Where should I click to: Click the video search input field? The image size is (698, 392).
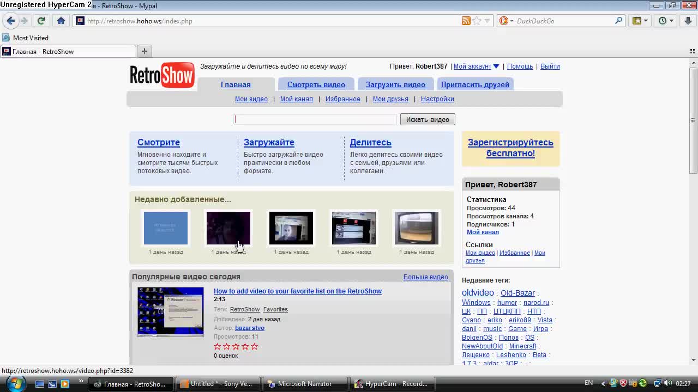click(x=315, y=119)
